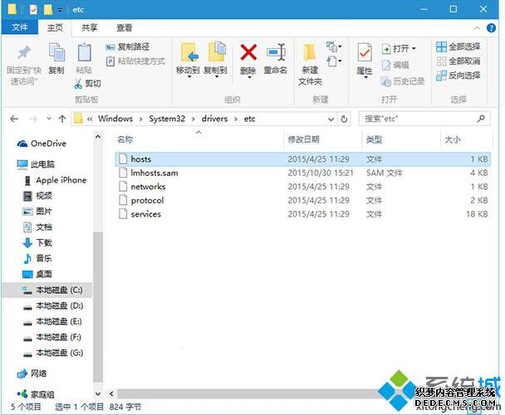Select the services file
Viewport: 505px width, 415px height.
pos(302,214)
